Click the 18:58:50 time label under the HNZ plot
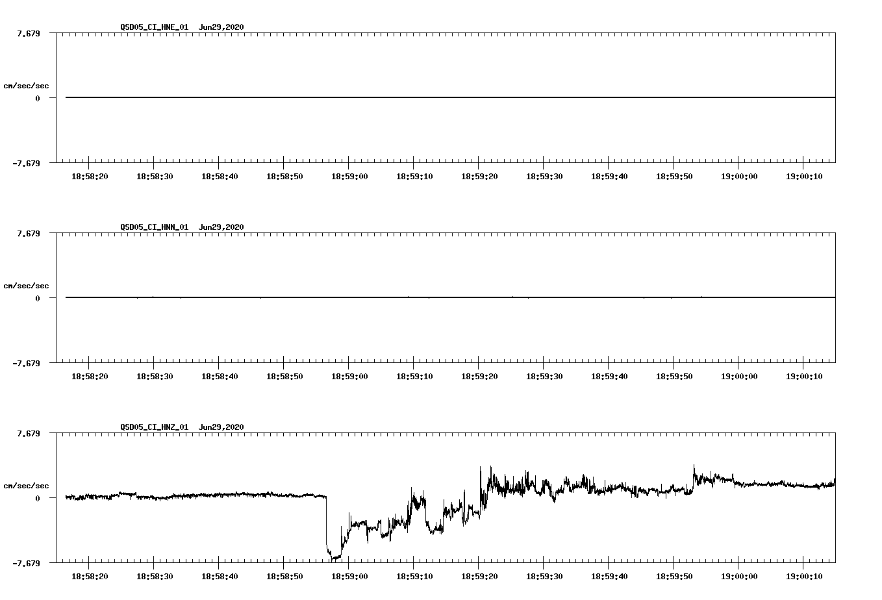882x600 pixels. (284, 576)
